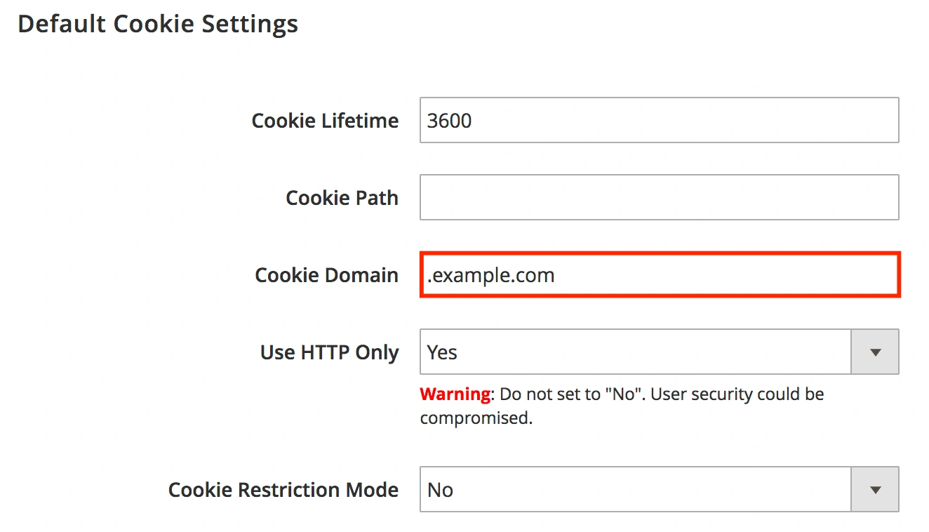
Task: Click the Cookie Lifetime input field
Action: (658, 120)
